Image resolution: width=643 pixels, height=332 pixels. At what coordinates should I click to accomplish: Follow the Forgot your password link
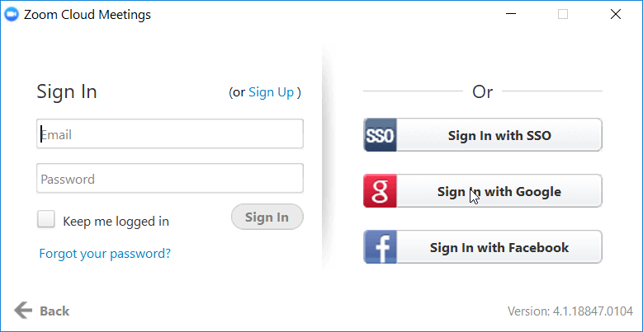pos(105,254)
